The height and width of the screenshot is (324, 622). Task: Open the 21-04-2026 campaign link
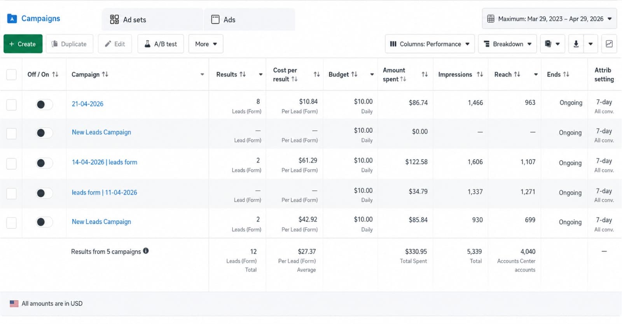(x=87, y=104)
